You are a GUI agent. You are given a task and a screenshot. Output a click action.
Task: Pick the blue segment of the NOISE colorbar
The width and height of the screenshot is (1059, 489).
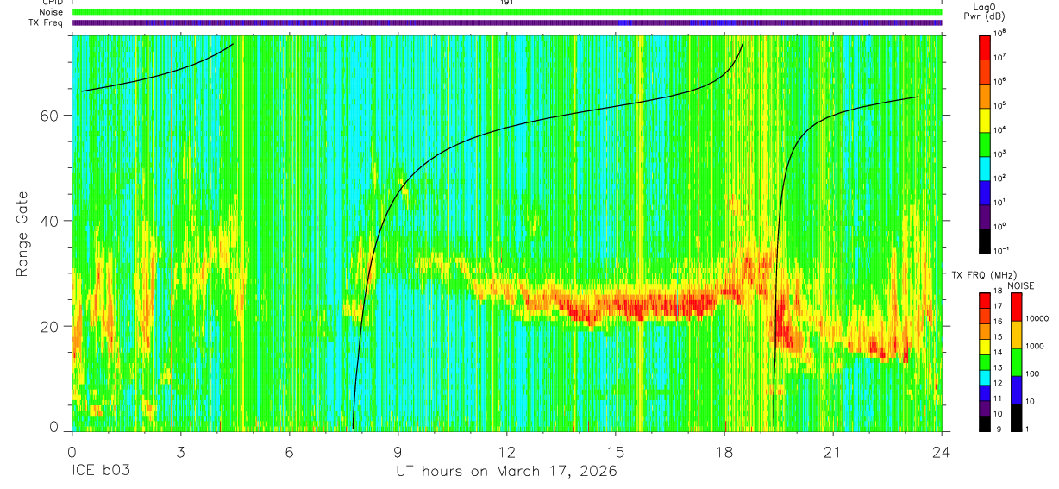(1015, 389)
